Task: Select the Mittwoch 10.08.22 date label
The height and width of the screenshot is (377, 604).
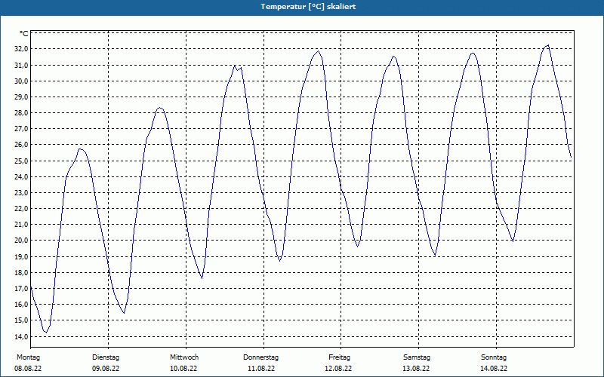Action: 183,363
